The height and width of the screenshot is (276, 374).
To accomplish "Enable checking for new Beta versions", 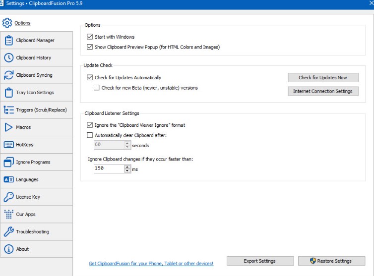I will pyautogui.click(x=97, y=88).
